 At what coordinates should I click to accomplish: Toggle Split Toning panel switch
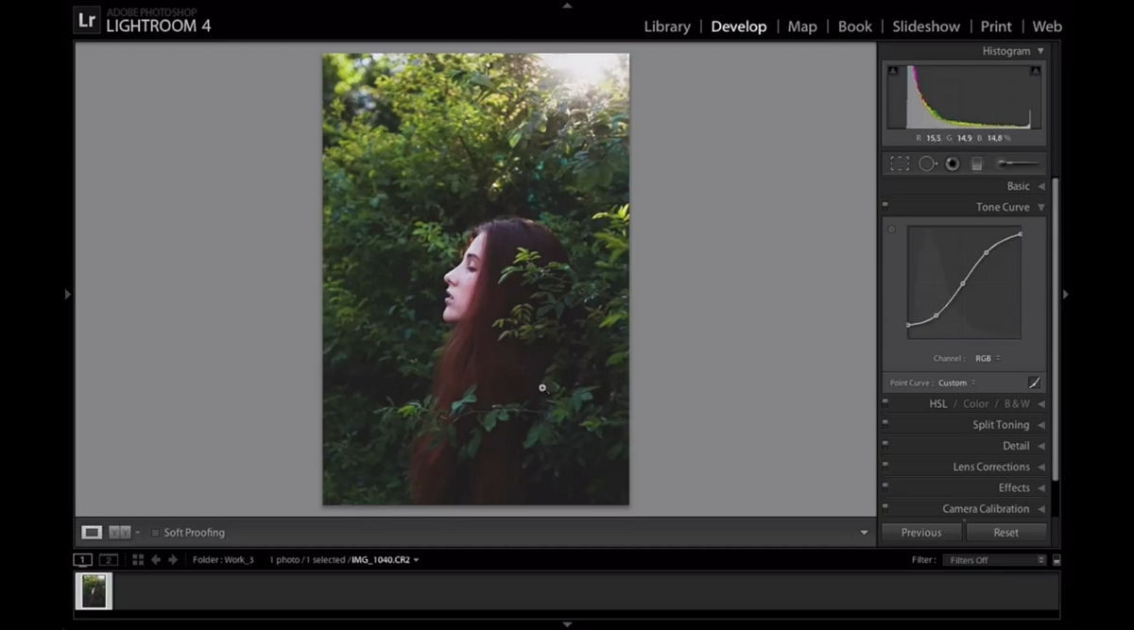(x=885, y=423)
